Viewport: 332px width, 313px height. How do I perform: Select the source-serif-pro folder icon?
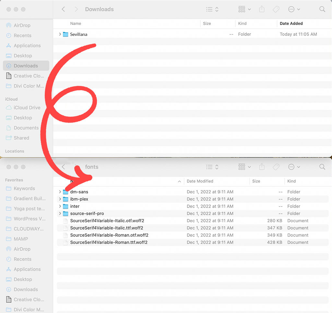click(65, 213)
